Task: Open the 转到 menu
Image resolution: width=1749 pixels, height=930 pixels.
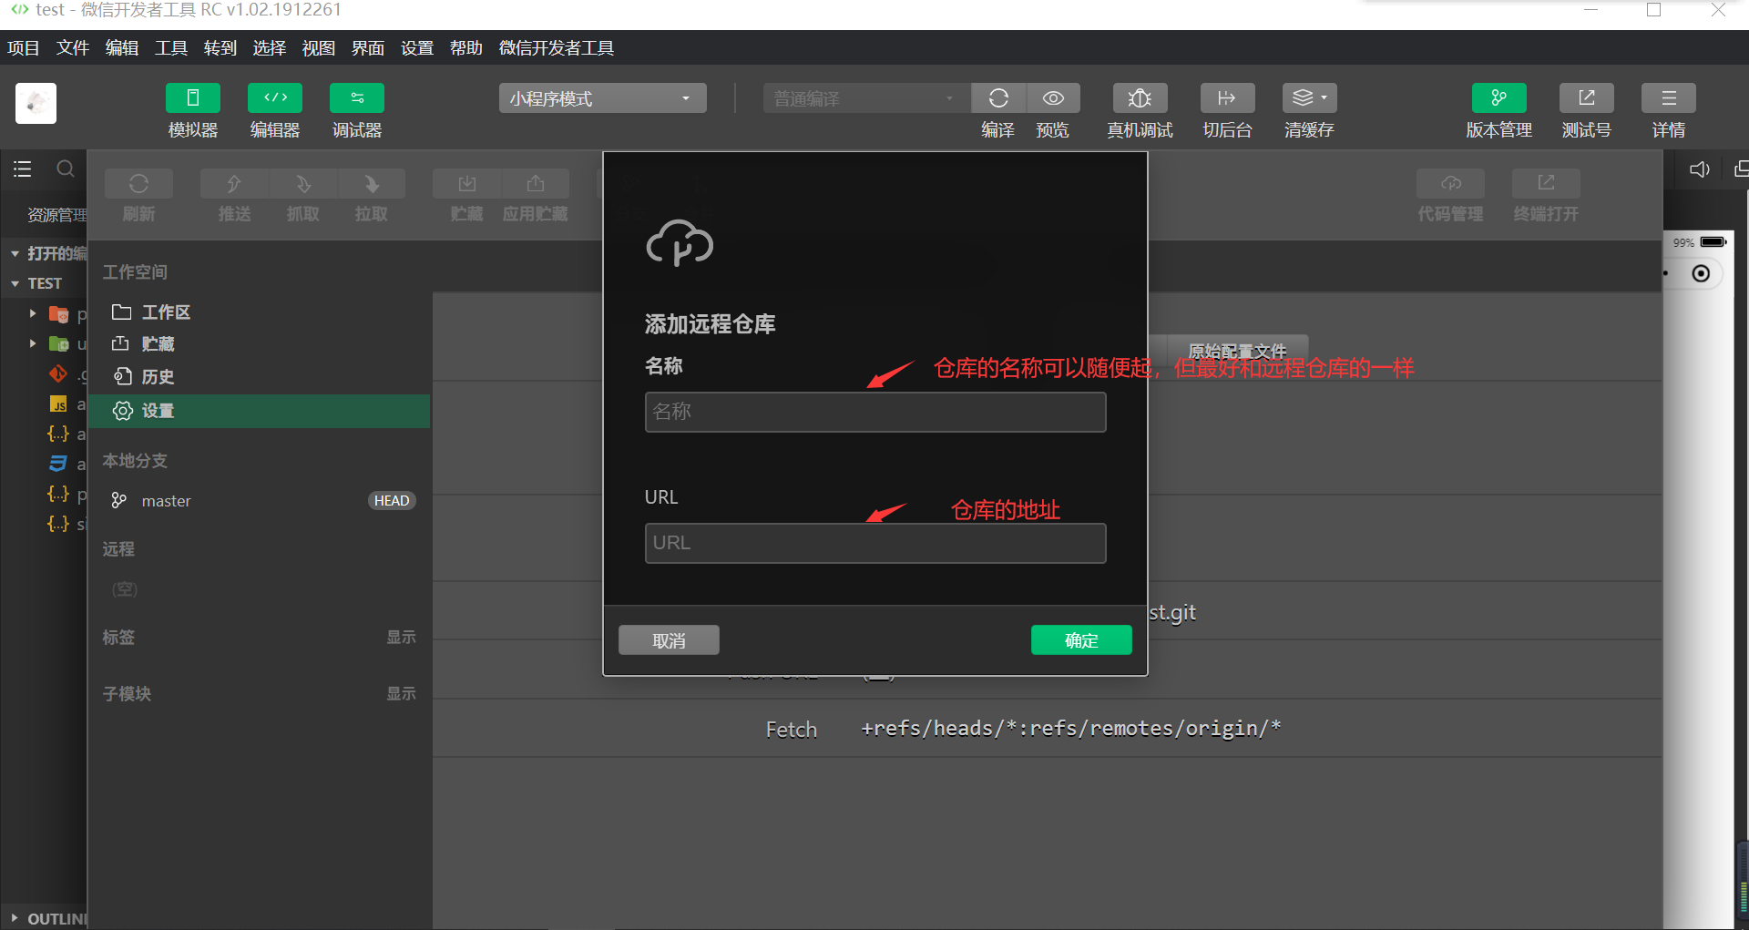Action: (x=220, y=48)
